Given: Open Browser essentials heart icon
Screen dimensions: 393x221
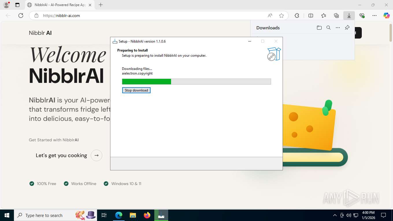Looking at the screenshot, I should click(362, 16).
